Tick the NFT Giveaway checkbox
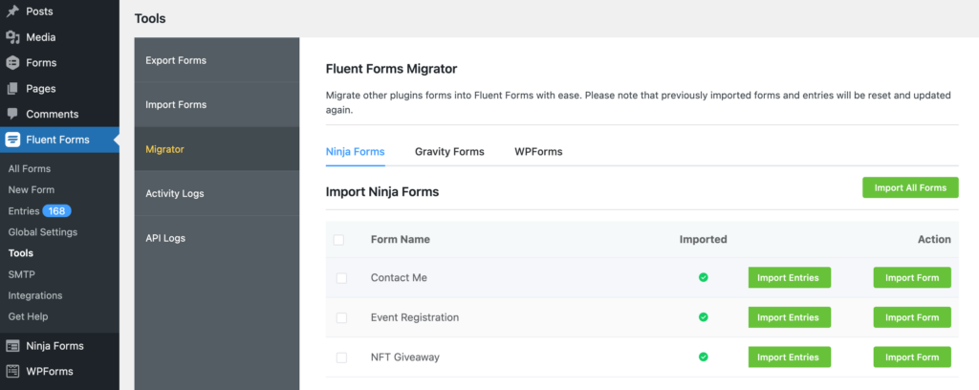Image resolution: width=979 pixels, height=390 pixels. [341, 357]
